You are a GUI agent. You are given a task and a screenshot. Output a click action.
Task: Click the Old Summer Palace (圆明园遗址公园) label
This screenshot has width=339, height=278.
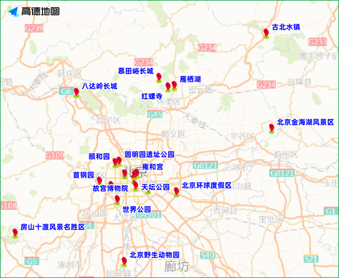(x=149, y=155)
